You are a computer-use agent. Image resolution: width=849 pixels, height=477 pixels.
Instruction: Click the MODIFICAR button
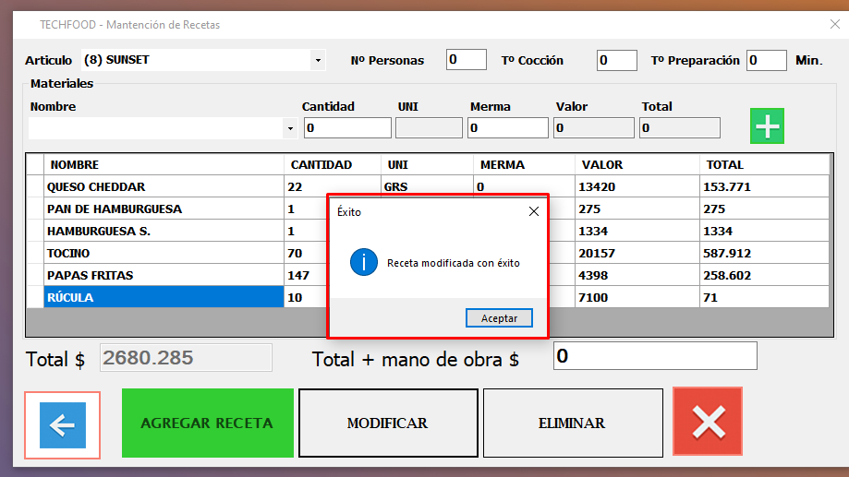[x=388, y=423]
